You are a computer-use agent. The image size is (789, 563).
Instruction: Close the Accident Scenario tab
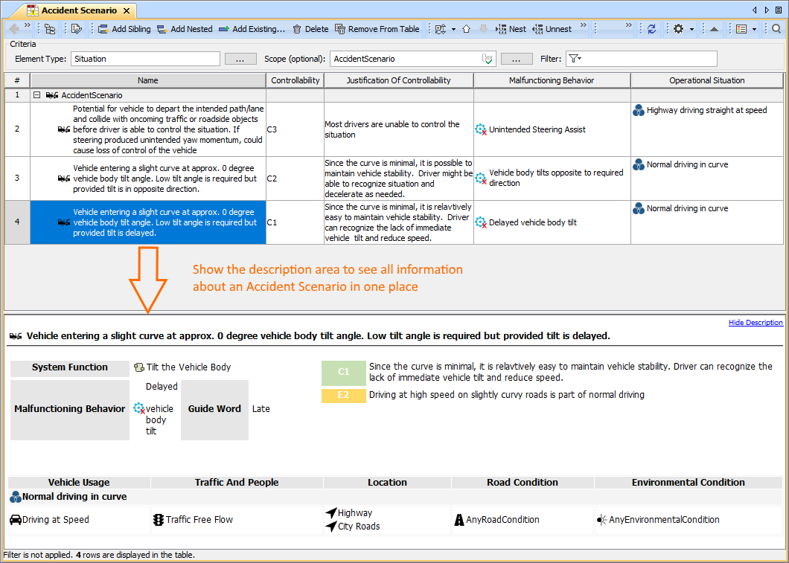click(x=127, y=10)
